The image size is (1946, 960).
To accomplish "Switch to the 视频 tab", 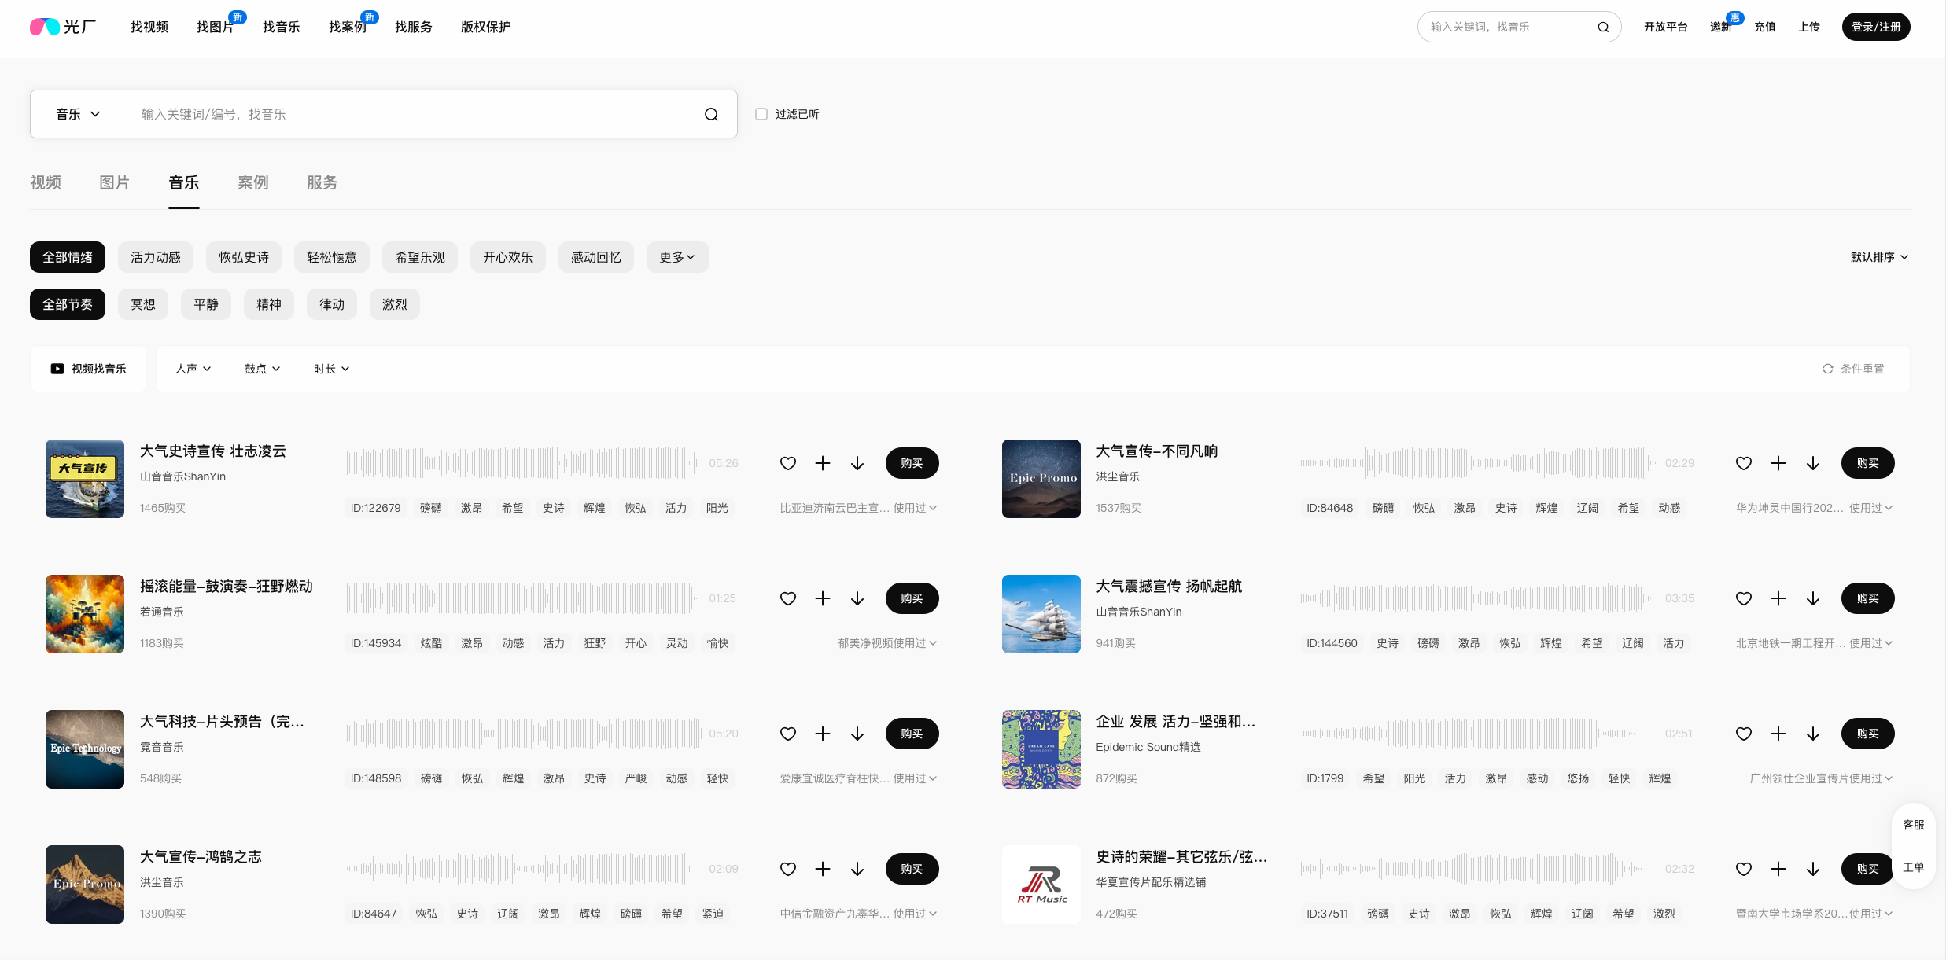I will (46, 182).
